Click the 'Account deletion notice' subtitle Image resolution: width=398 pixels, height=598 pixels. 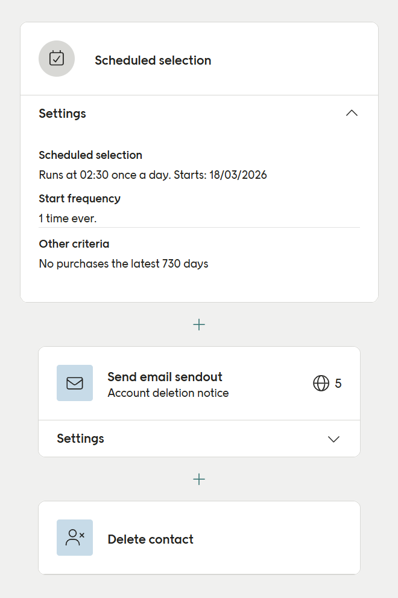point(168,393)
